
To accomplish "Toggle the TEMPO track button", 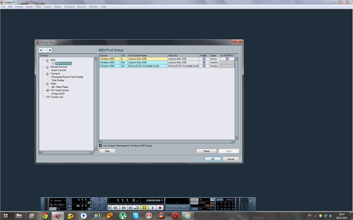I will point(195,203).
